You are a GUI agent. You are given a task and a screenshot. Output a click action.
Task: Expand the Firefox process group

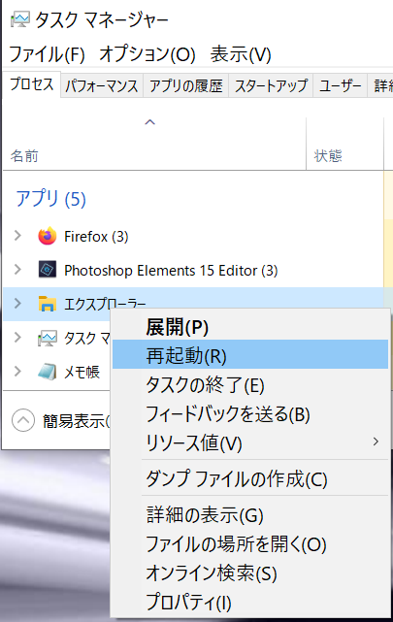pos(17,236)
